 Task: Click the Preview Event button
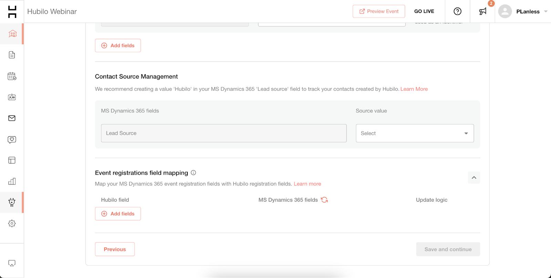pyautogui.click(x=379, y=11)
